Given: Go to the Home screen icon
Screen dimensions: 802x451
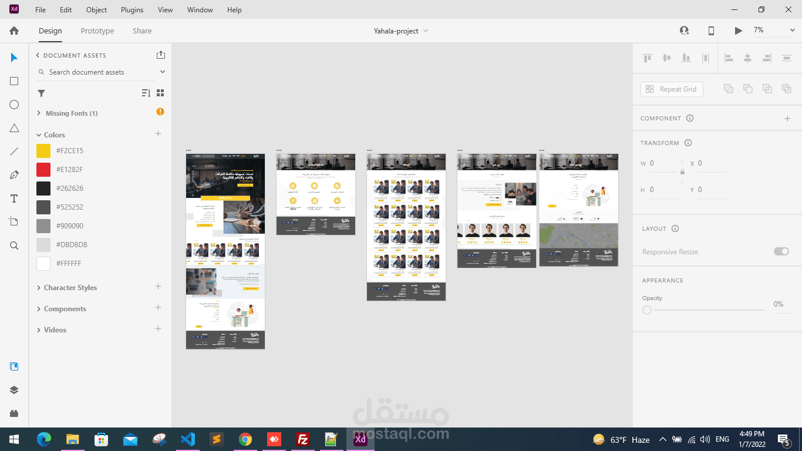Looking at the screenshot, I should click(14, 31).
